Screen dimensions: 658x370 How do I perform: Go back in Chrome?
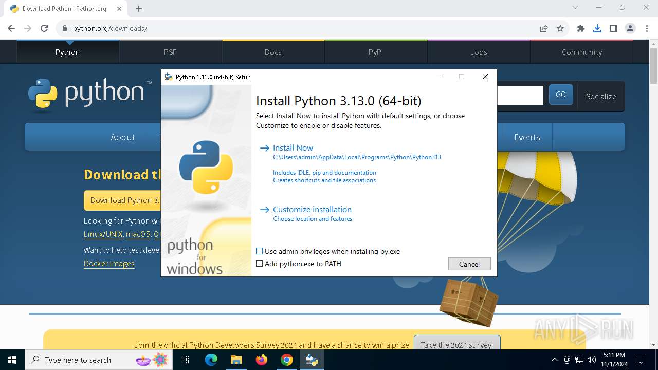11,28
